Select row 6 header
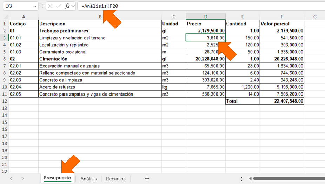 click(4, 59)
